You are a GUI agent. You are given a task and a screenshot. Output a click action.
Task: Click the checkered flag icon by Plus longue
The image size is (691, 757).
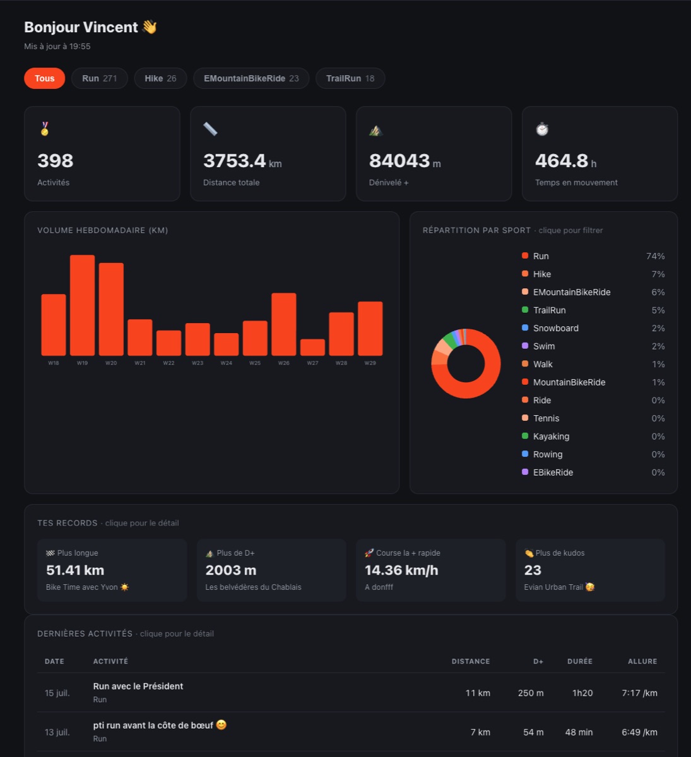(50, 553)
